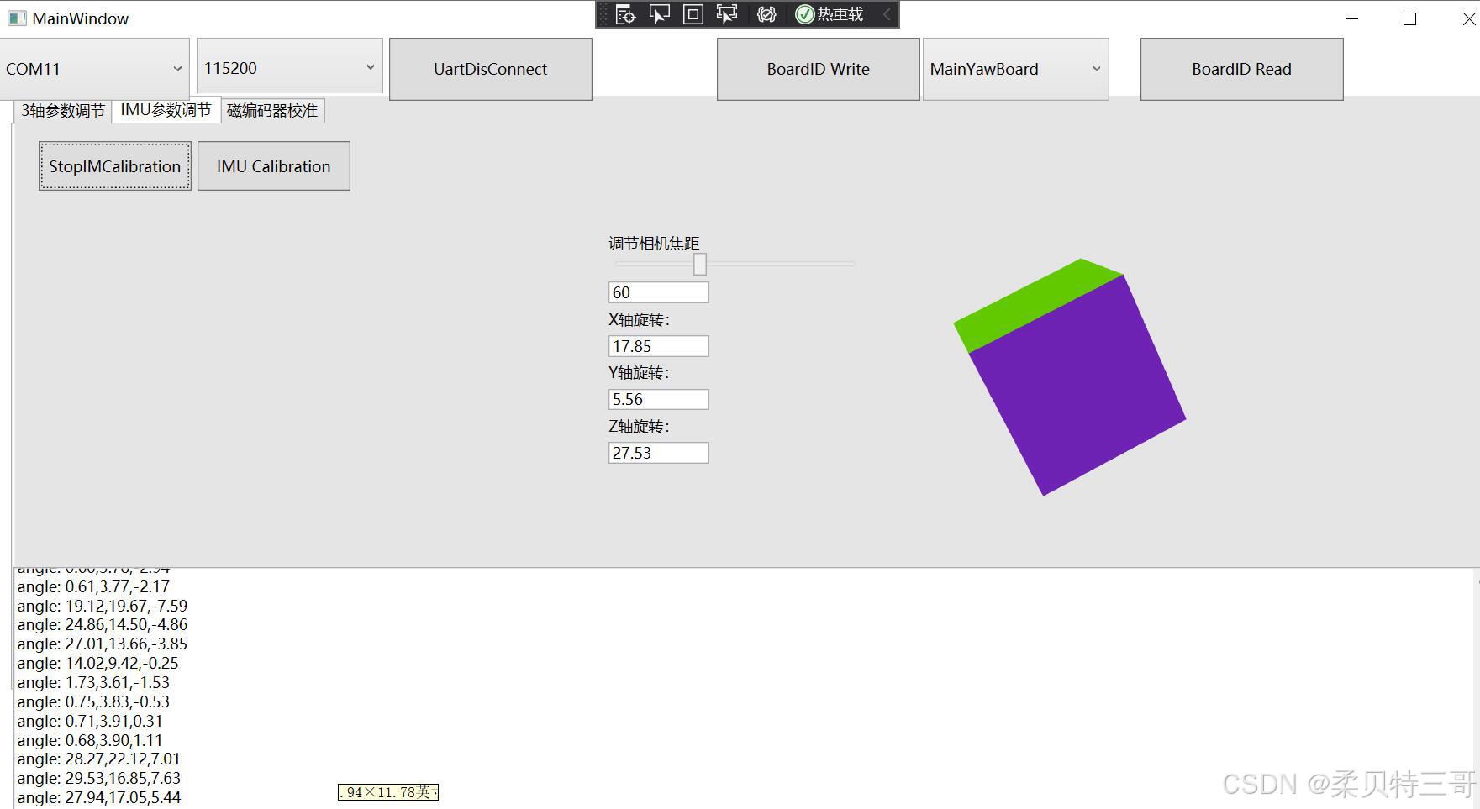
Task: Activate the Select Element tool in debug toolbar
Action: click(660, 14)
